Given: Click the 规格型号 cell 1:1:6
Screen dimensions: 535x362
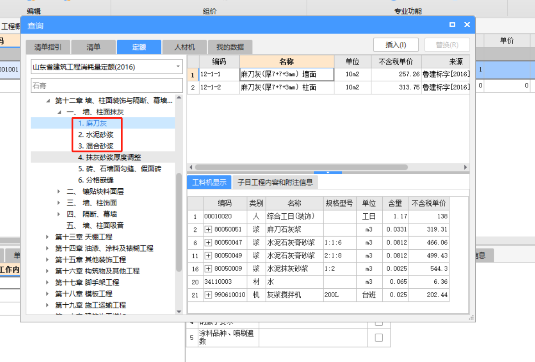Looking at the screenshot, I should click(x=340, y=242).
